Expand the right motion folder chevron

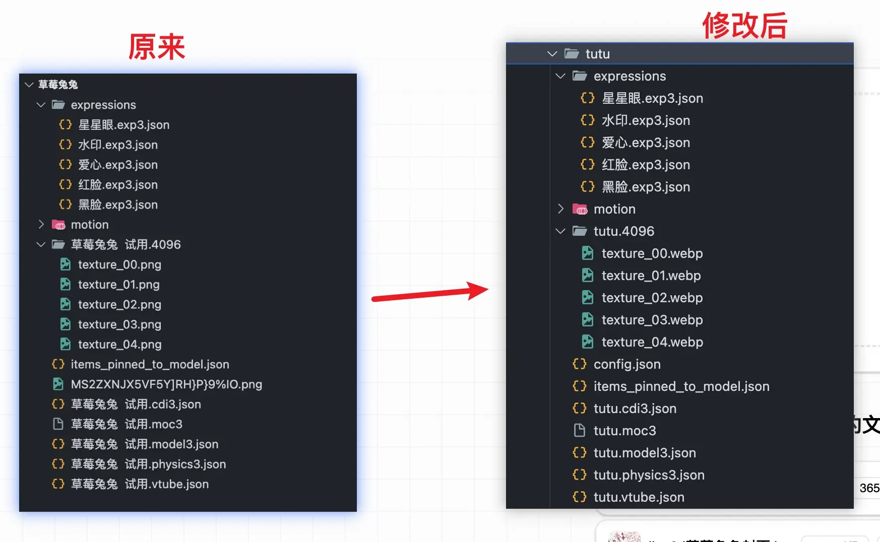tap(560, 209)
